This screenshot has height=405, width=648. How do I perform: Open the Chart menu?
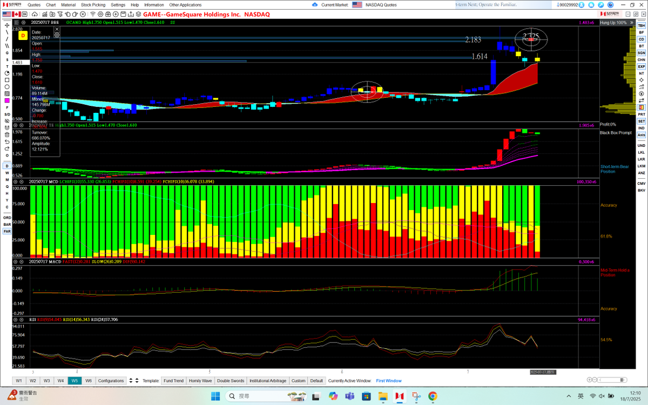click(51, 4)
